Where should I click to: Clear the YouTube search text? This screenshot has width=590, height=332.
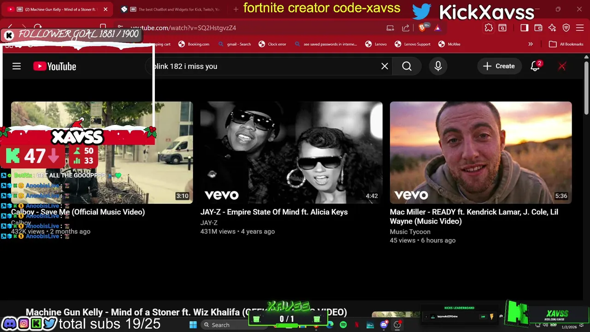click(x=384, y=66)
